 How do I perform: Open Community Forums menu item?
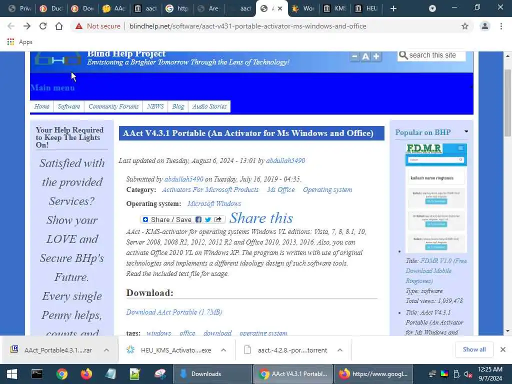113,106
